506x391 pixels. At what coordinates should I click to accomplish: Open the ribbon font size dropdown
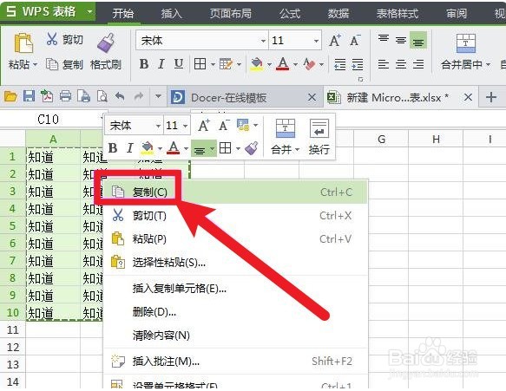316,41
